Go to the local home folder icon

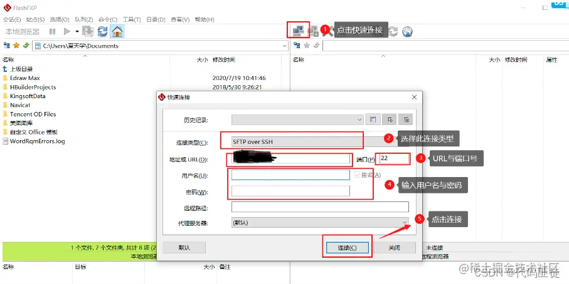pyautogui.click(x=117, y=31)
